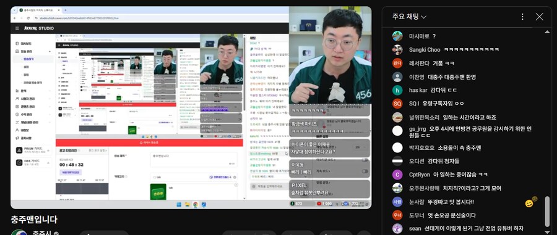This screenshot has width=557, height=235.
Task: Open a new browser tab with plus
Action: coord(66,10)
